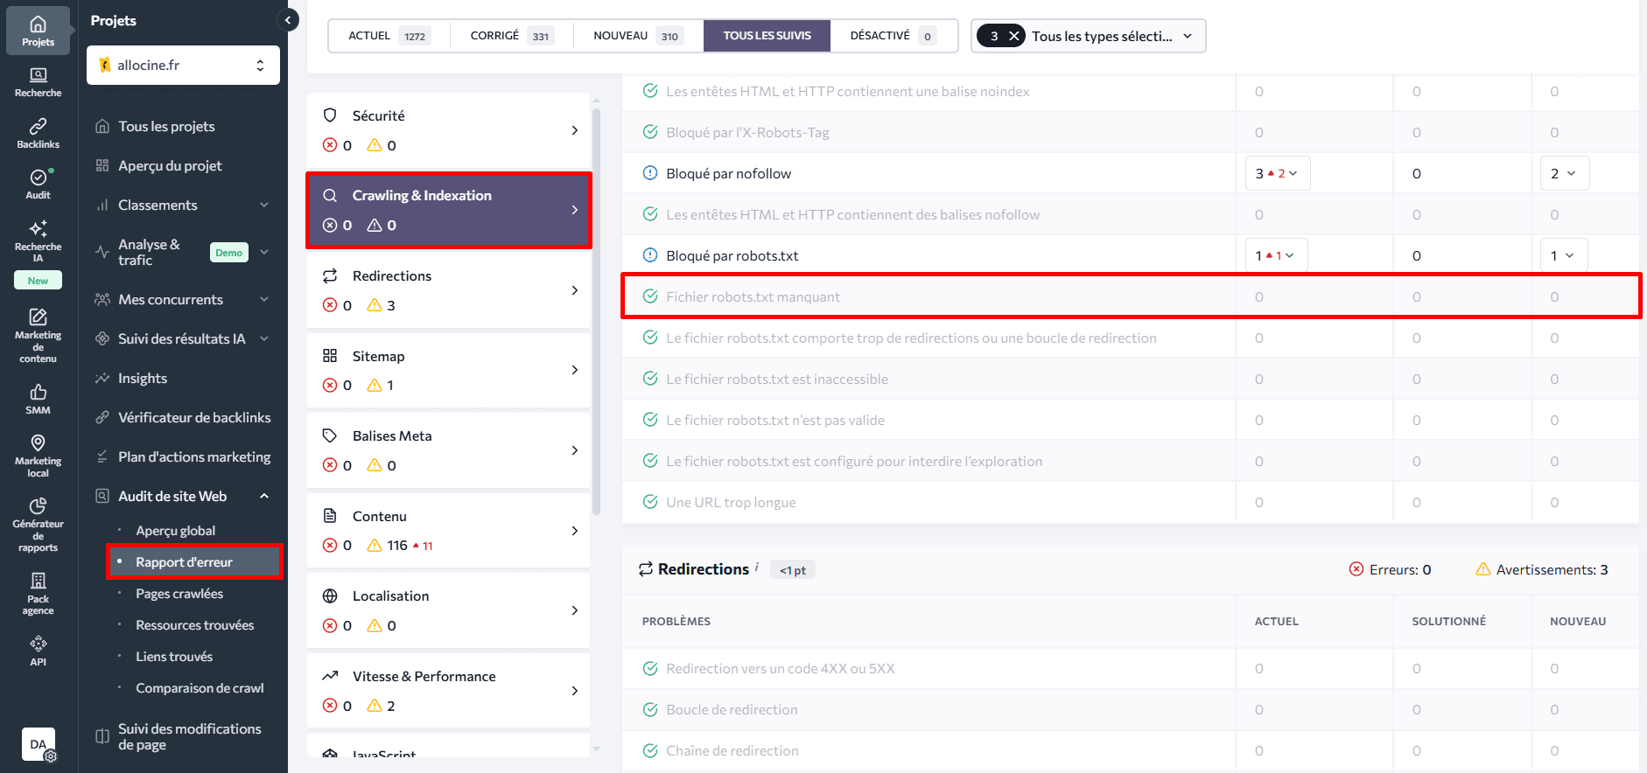Click the globe icon in Localisation card
1647x773 pixels.
330,595
